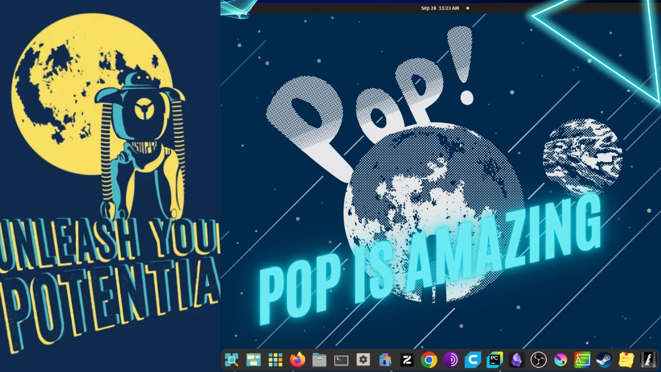Launch the blue C app icon
Viewport: 661px width, 372px height.
click(473, 360)
